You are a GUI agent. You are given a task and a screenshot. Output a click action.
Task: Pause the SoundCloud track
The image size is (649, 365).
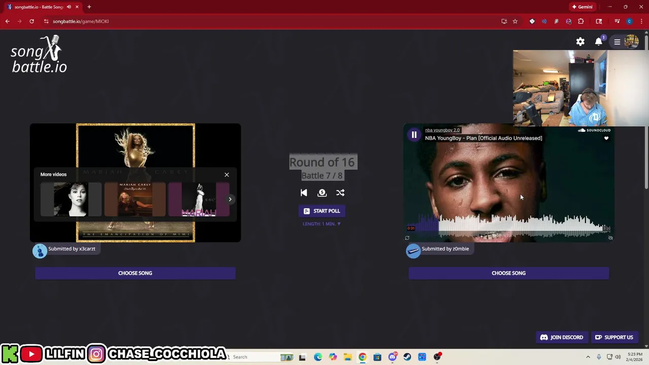(414, 135)
